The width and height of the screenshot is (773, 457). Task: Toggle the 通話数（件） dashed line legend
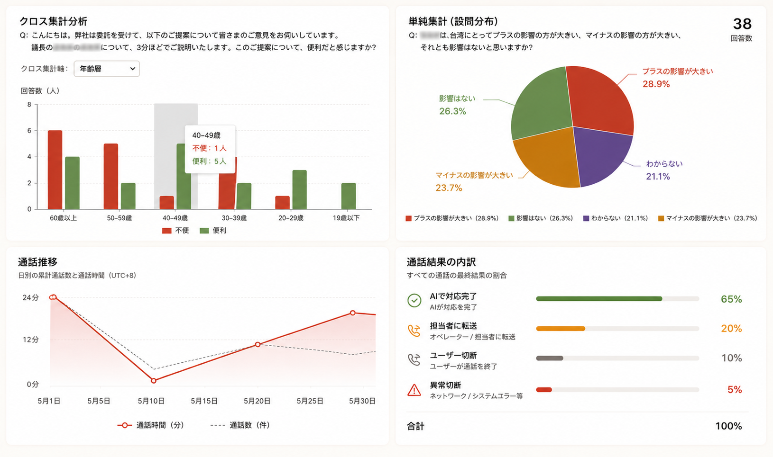click(240, 425)
